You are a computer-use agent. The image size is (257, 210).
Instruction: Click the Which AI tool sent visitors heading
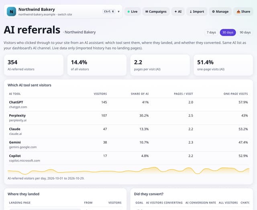[29, 85]
